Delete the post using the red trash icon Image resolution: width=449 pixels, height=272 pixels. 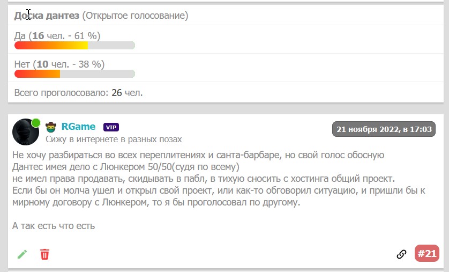pos(45,254)
